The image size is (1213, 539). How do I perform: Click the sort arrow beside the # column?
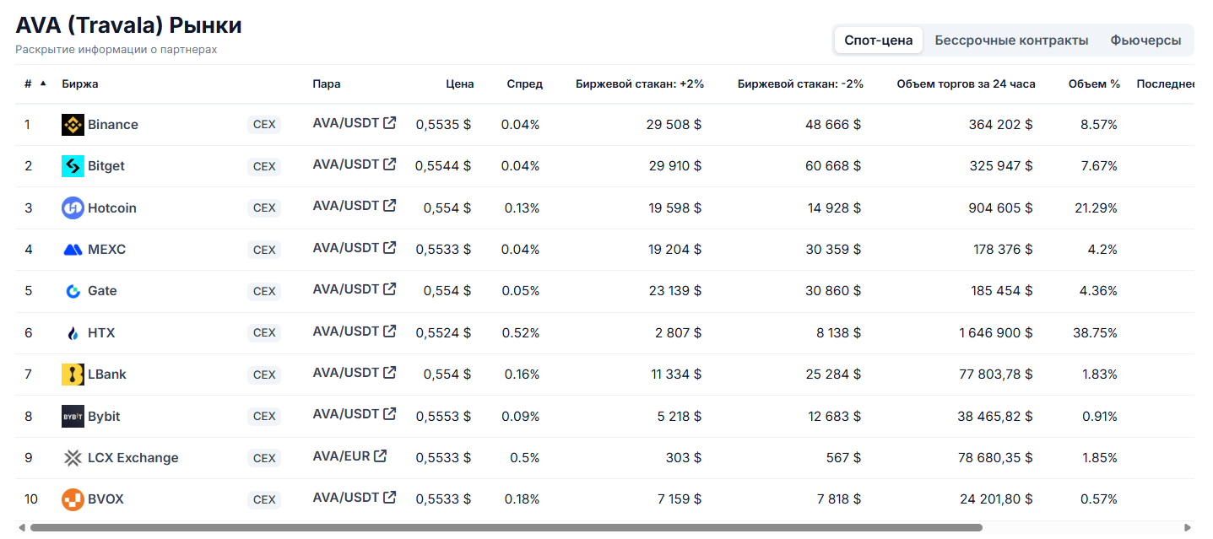coord(43,84)
